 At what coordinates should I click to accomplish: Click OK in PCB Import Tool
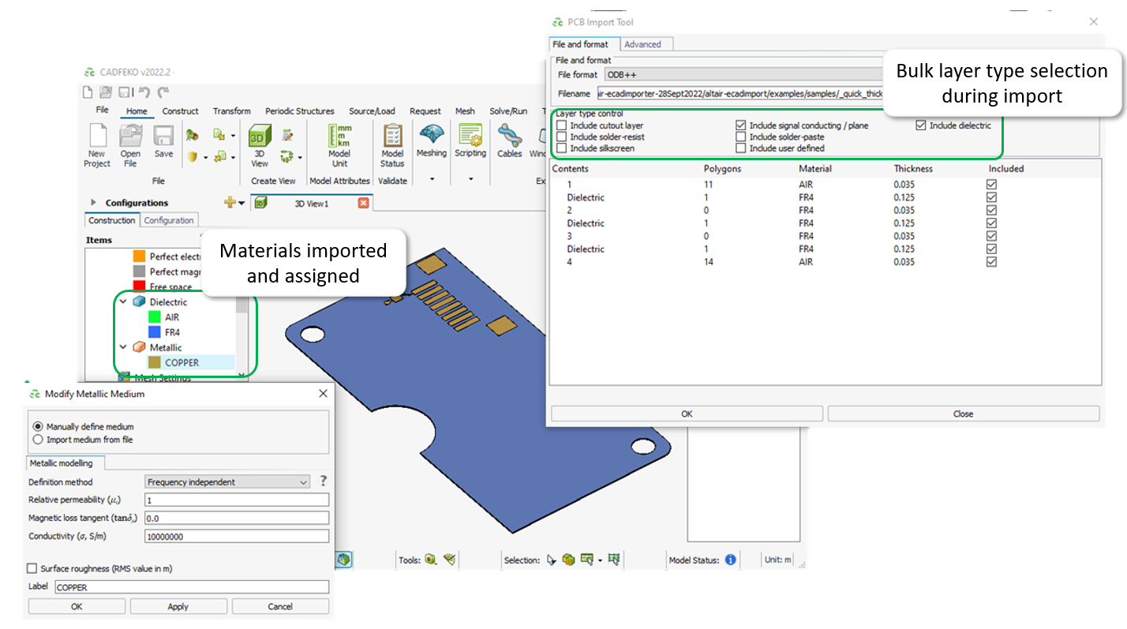tap(686, 414)
